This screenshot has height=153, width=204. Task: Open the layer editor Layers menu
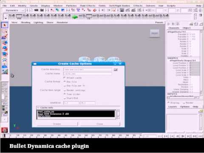(173, 107)
